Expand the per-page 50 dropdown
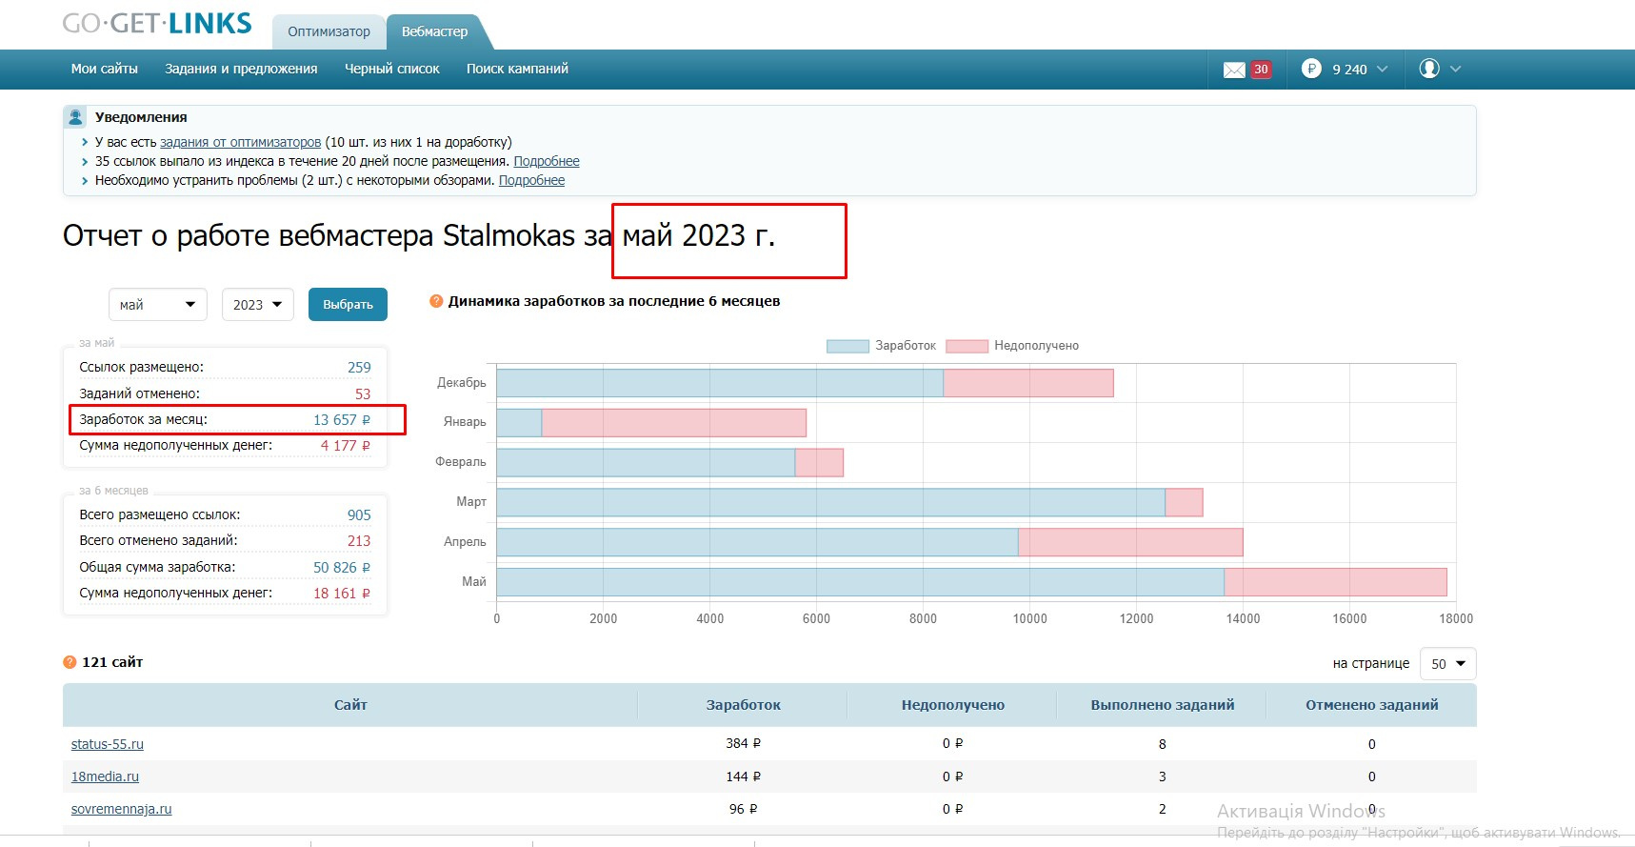This screenshot has height=847, width=1635. pyautogui.click(x=1447, y=664)
